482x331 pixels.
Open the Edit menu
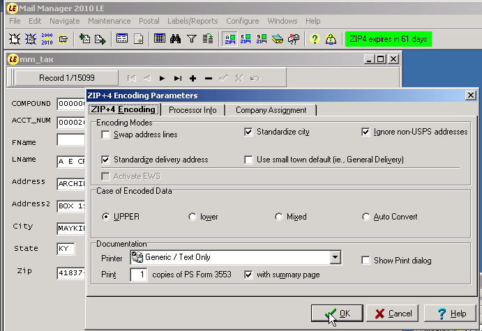pos(35,21)
